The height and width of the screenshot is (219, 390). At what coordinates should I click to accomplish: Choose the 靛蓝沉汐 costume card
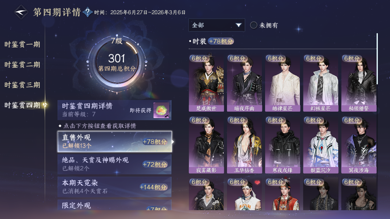click(x=321, y=145)
